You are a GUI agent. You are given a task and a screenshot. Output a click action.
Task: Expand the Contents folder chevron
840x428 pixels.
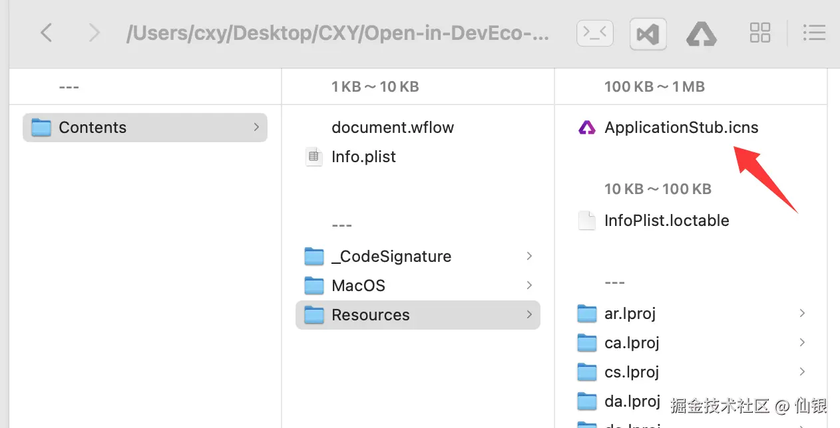pyautogui.click(x=256, y=127)
